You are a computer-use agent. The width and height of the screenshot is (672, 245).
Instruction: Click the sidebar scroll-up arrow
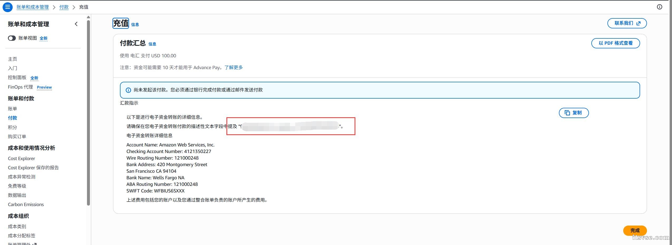[89, 17]
